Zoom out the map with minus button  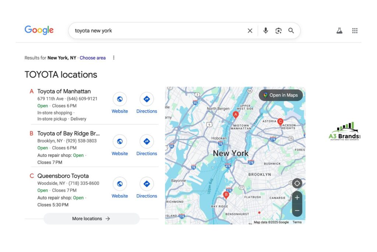297,211
